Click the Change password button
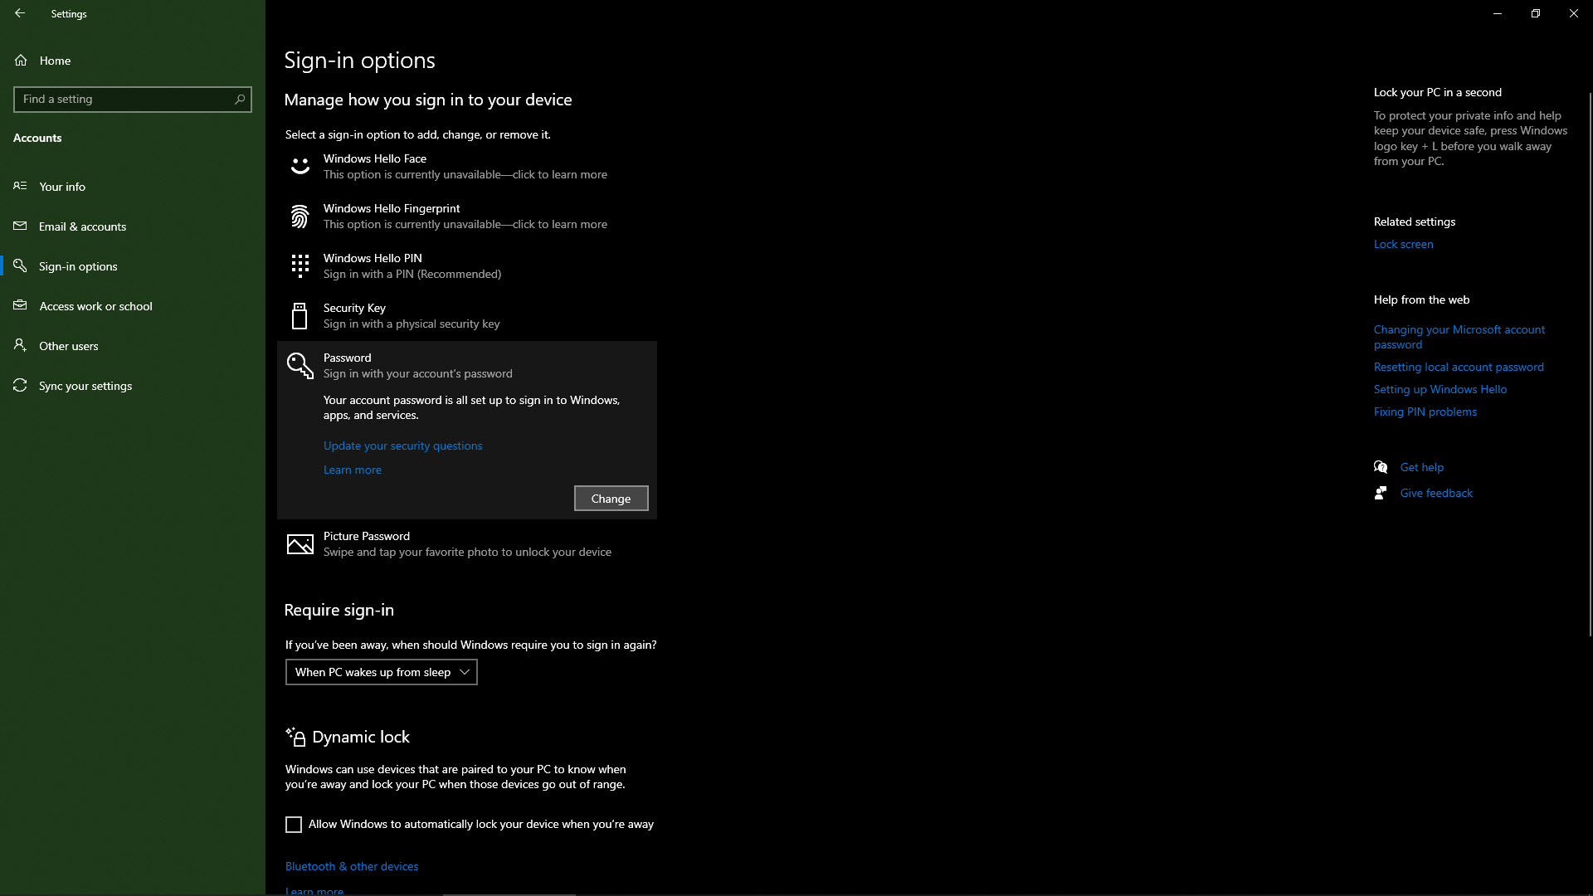This screenshot has height=896, width=1593. (x=611, y=499)
